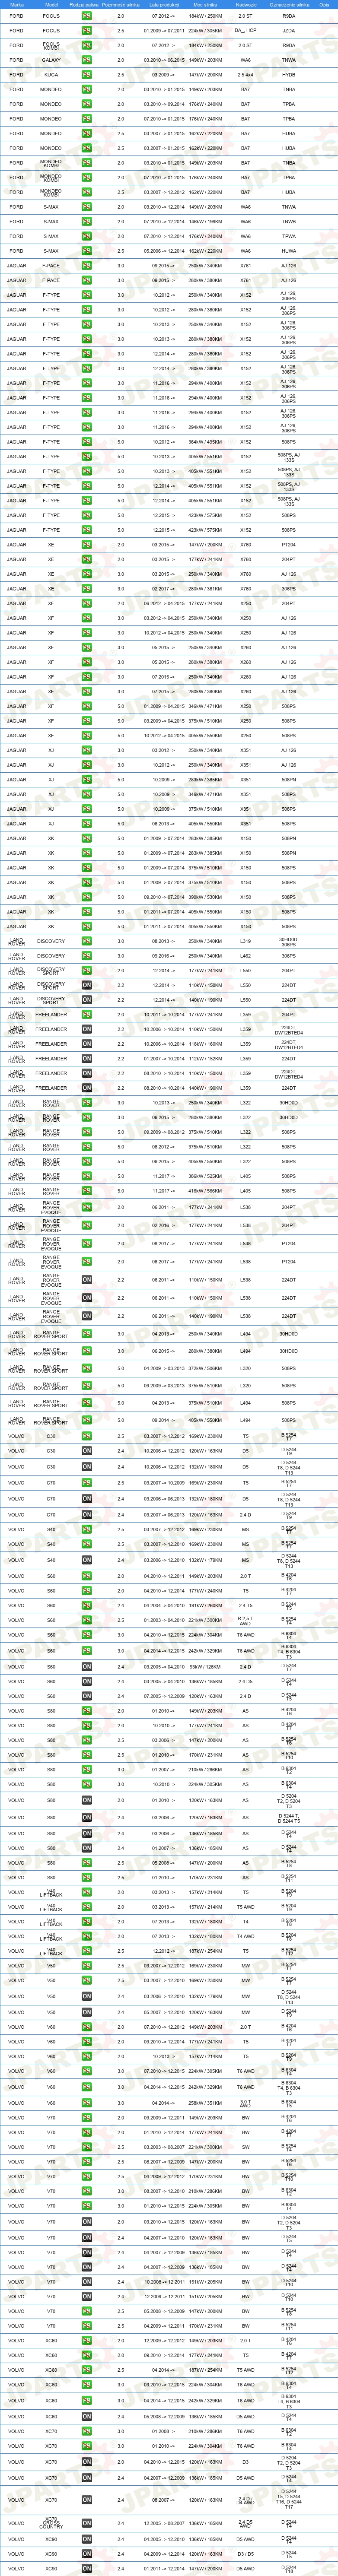Select the KUGA model cell
The height and width of the screenshot is (2576, 338).
click(x=51, y=75)
